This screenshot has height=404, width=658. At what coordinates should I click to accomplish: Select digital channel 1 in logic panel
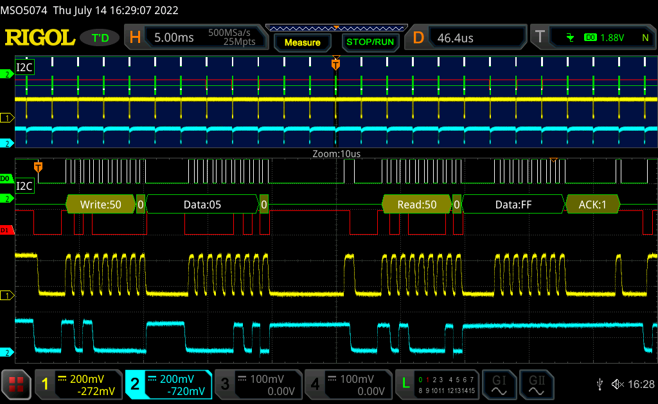click(427, 380)
